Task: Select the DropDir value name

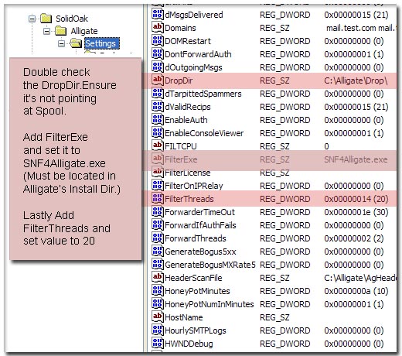Action: (179, 80)
